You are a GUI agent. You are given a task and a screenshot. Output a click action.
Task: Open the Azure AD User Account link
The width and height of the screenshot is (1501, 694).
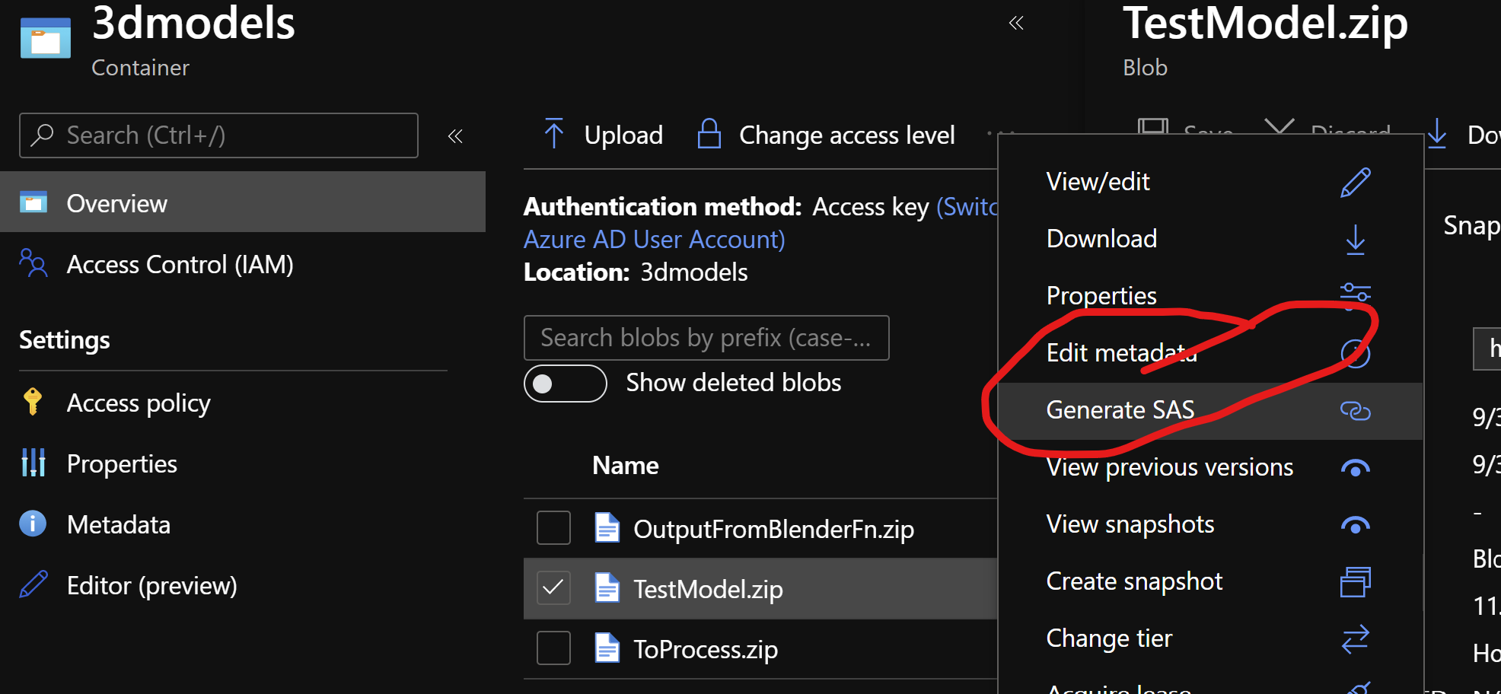tap(655, 239)
